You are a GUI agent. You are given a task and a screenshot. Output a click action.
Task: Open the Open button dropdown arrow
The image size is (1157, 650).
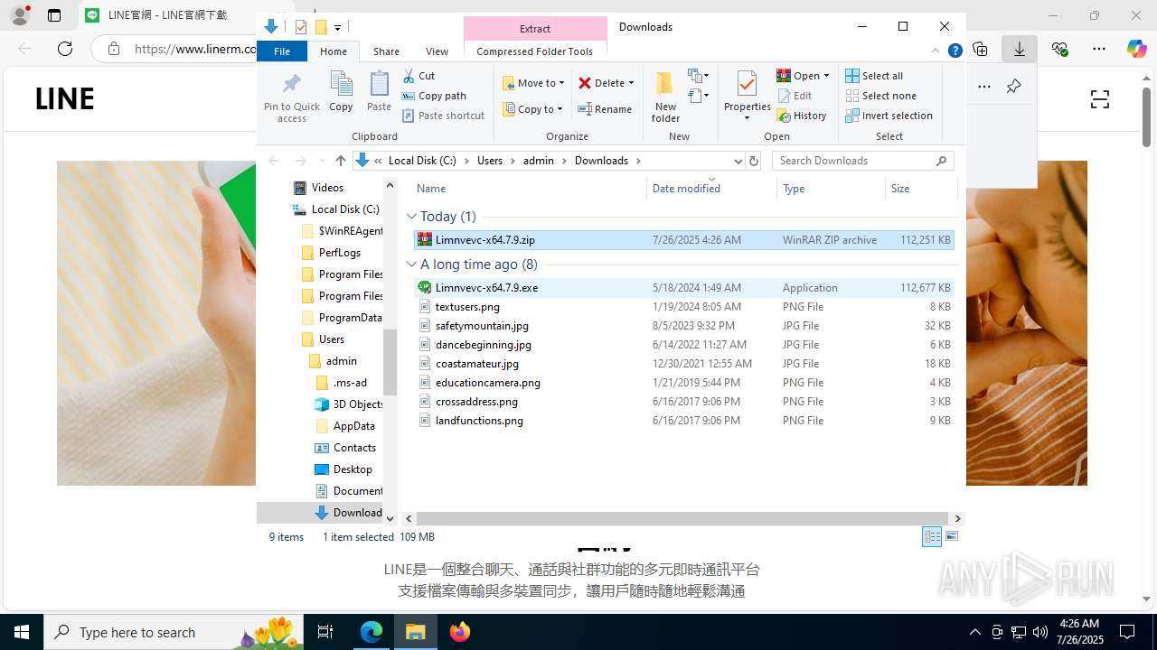point(826,76)
